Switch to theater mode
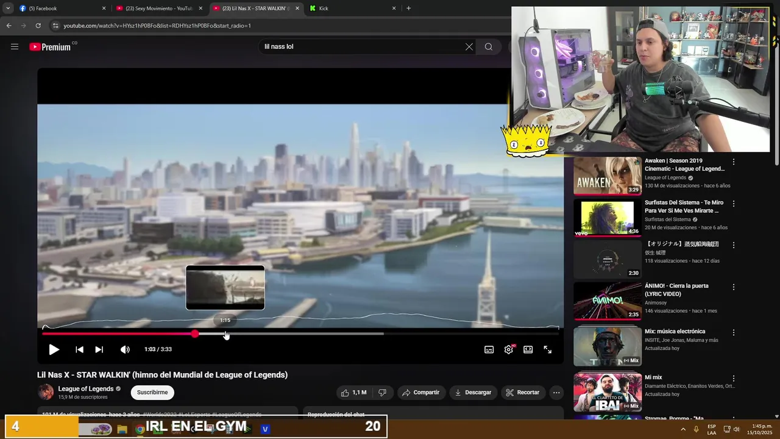780x439 pixels. tap(528, 349)
